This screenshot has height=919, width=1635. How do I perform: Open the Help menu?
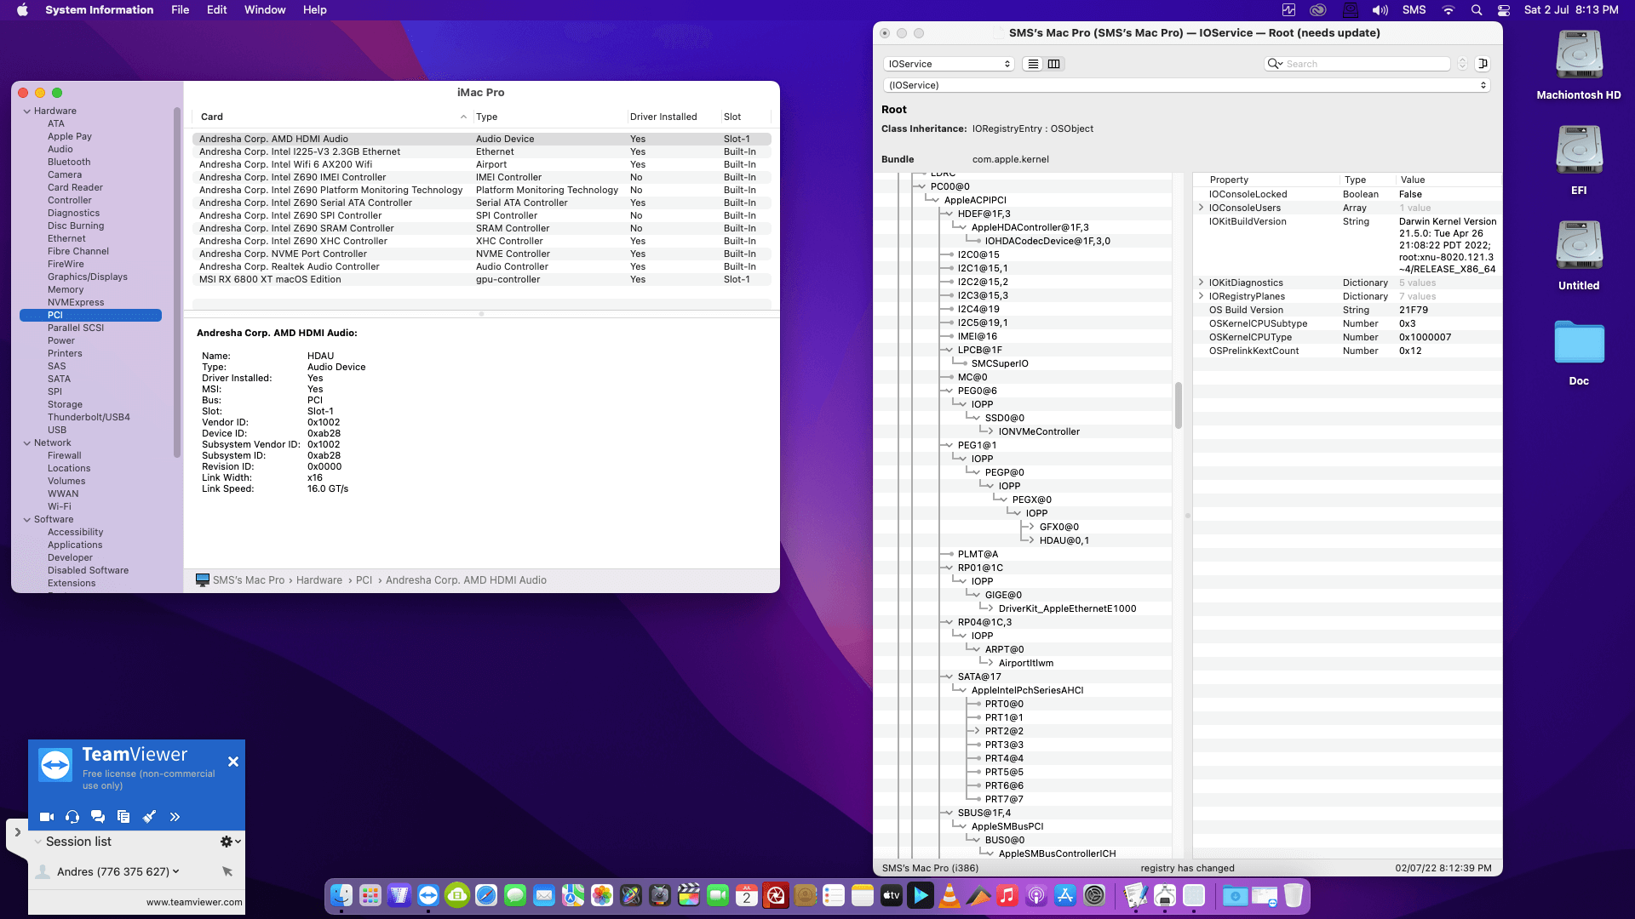click(314, 9)
